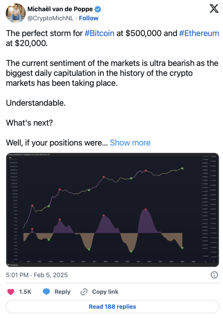Open the tweet info circle icon
223x318 pixels.
click(x=214, y=275)
